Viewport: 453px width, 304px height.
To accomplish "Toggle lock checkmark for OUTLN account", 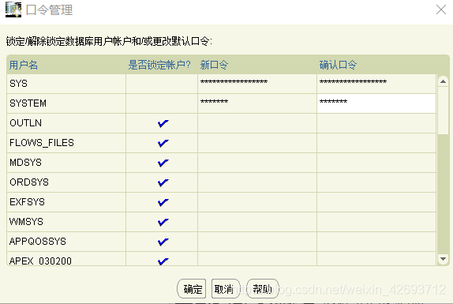I will (x=163, y=123).
